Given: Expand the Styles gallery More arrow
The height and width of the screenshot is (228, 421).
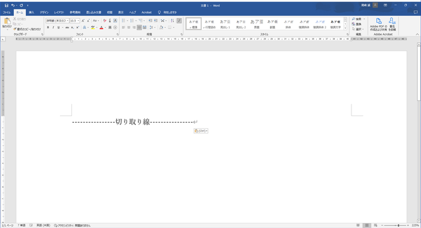Looking at the screenshot, I should tap(345, 28).
